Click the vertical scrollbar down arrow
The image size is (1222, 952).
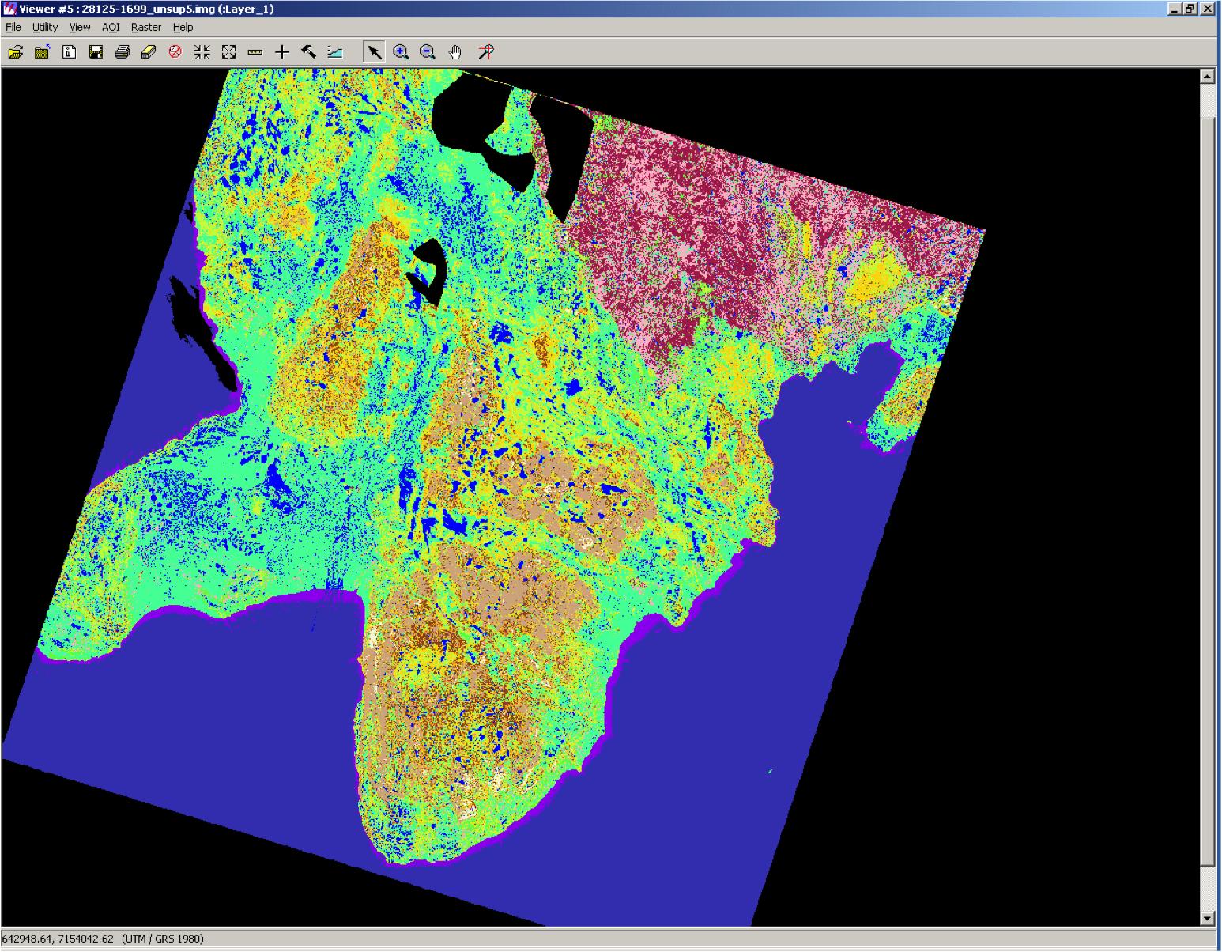(x=1207, y=918)
